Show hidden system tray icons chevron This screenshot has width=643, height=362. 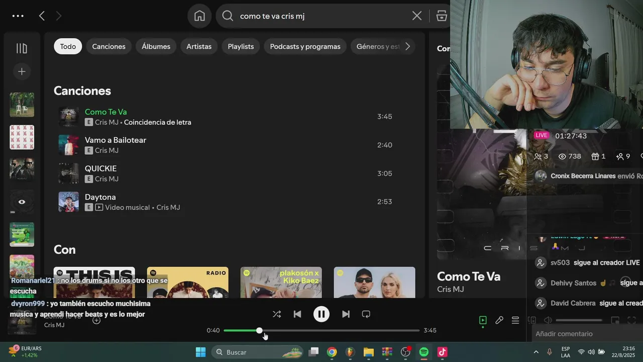click(536, 352)
